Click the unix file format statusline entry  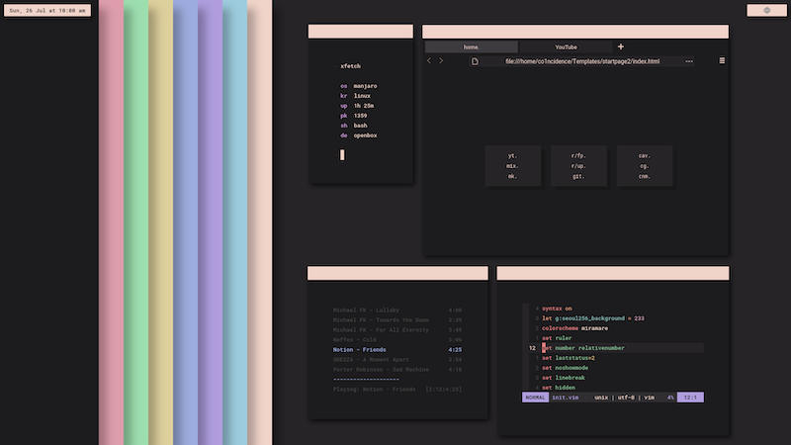tap(601, 398)
